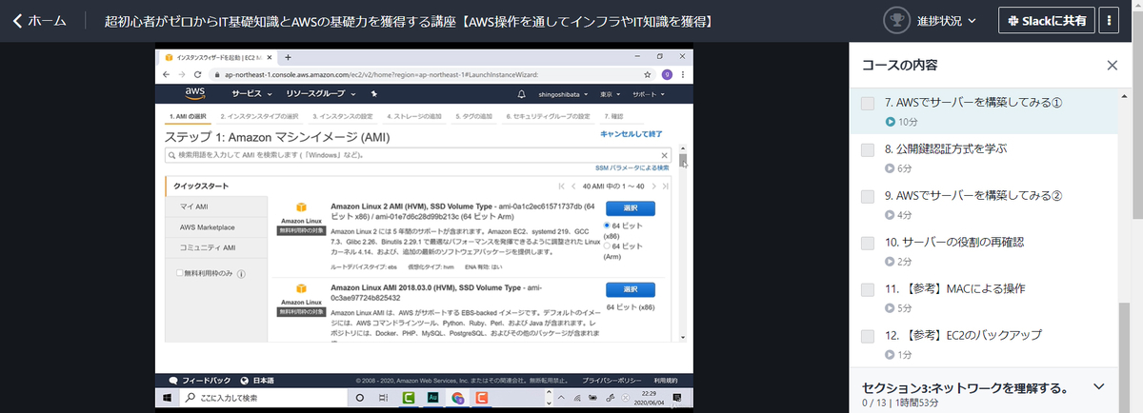The image size is (1143, 413).
Task: Check lecture 8 公開鍵認証方式を学ぶ checkbox
Action: [x=868, y=149]
